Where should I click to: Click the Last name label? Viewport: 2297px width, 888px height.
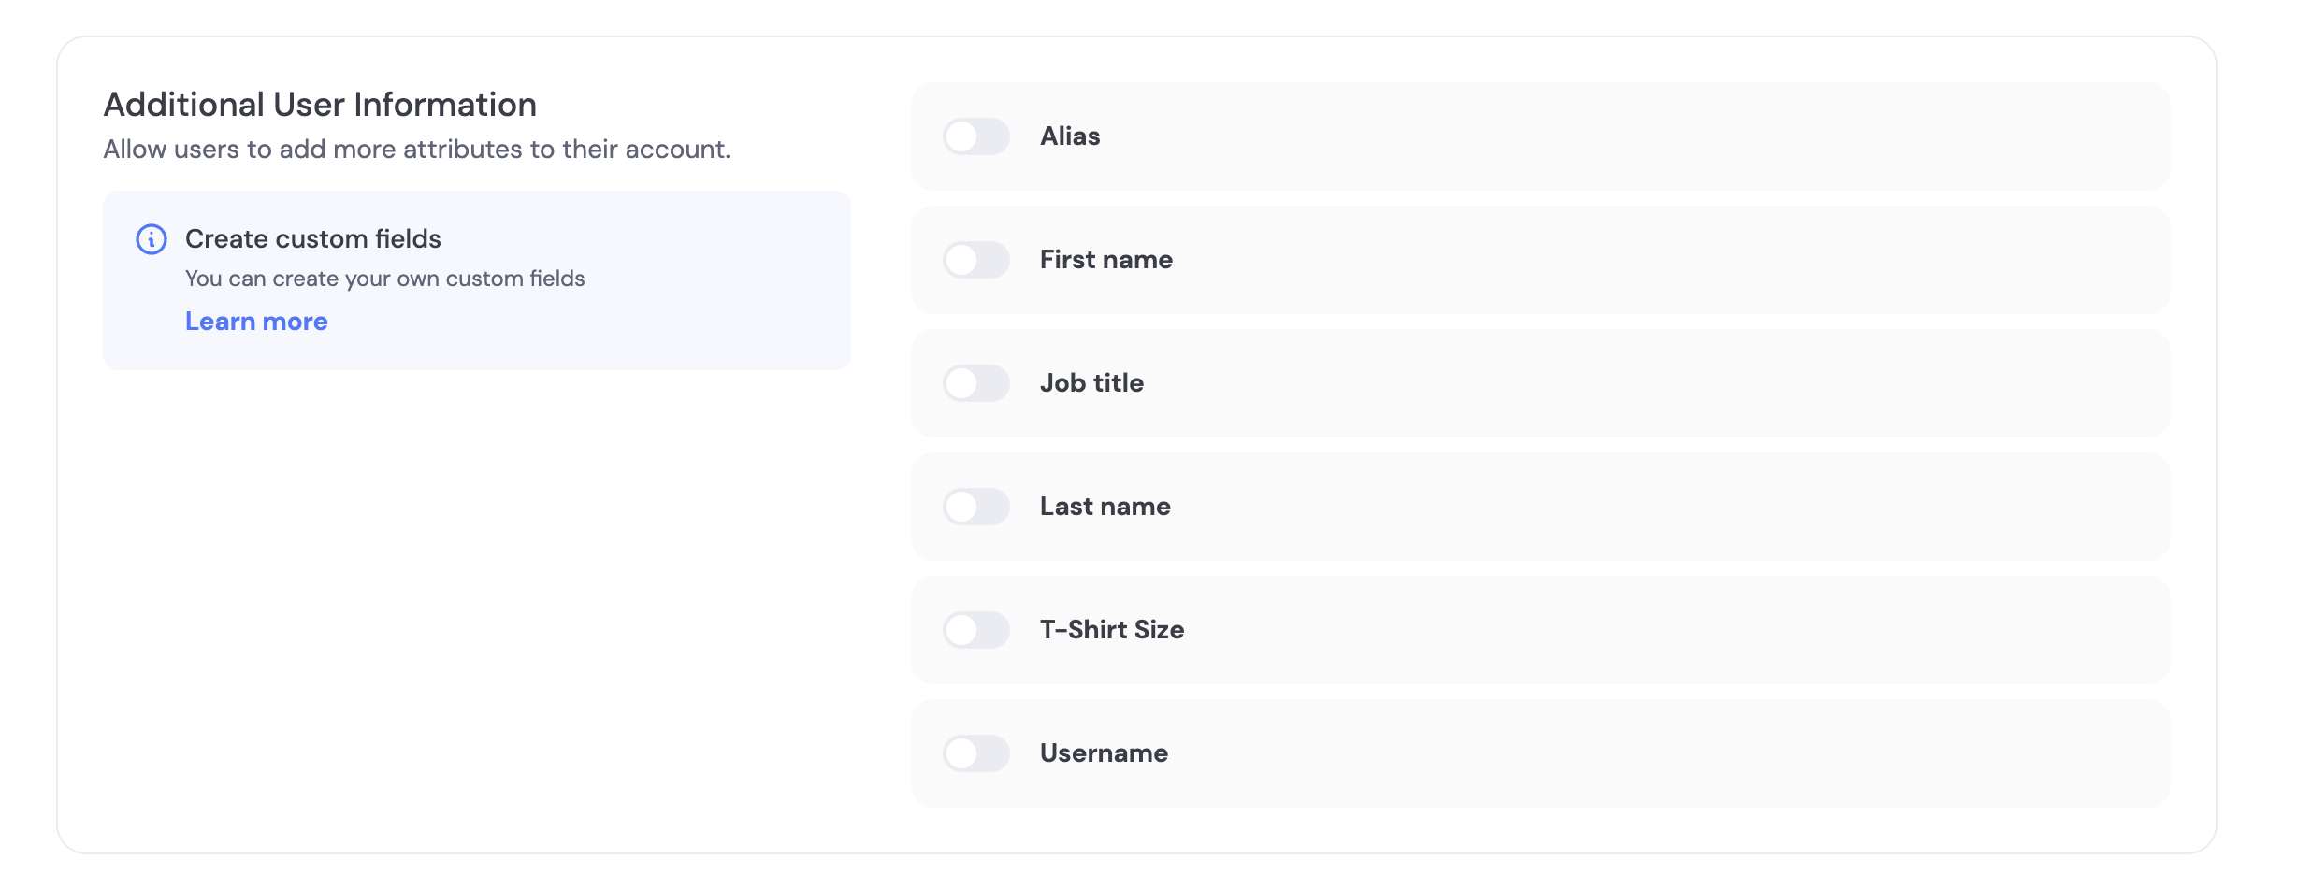click(1105, 507)
